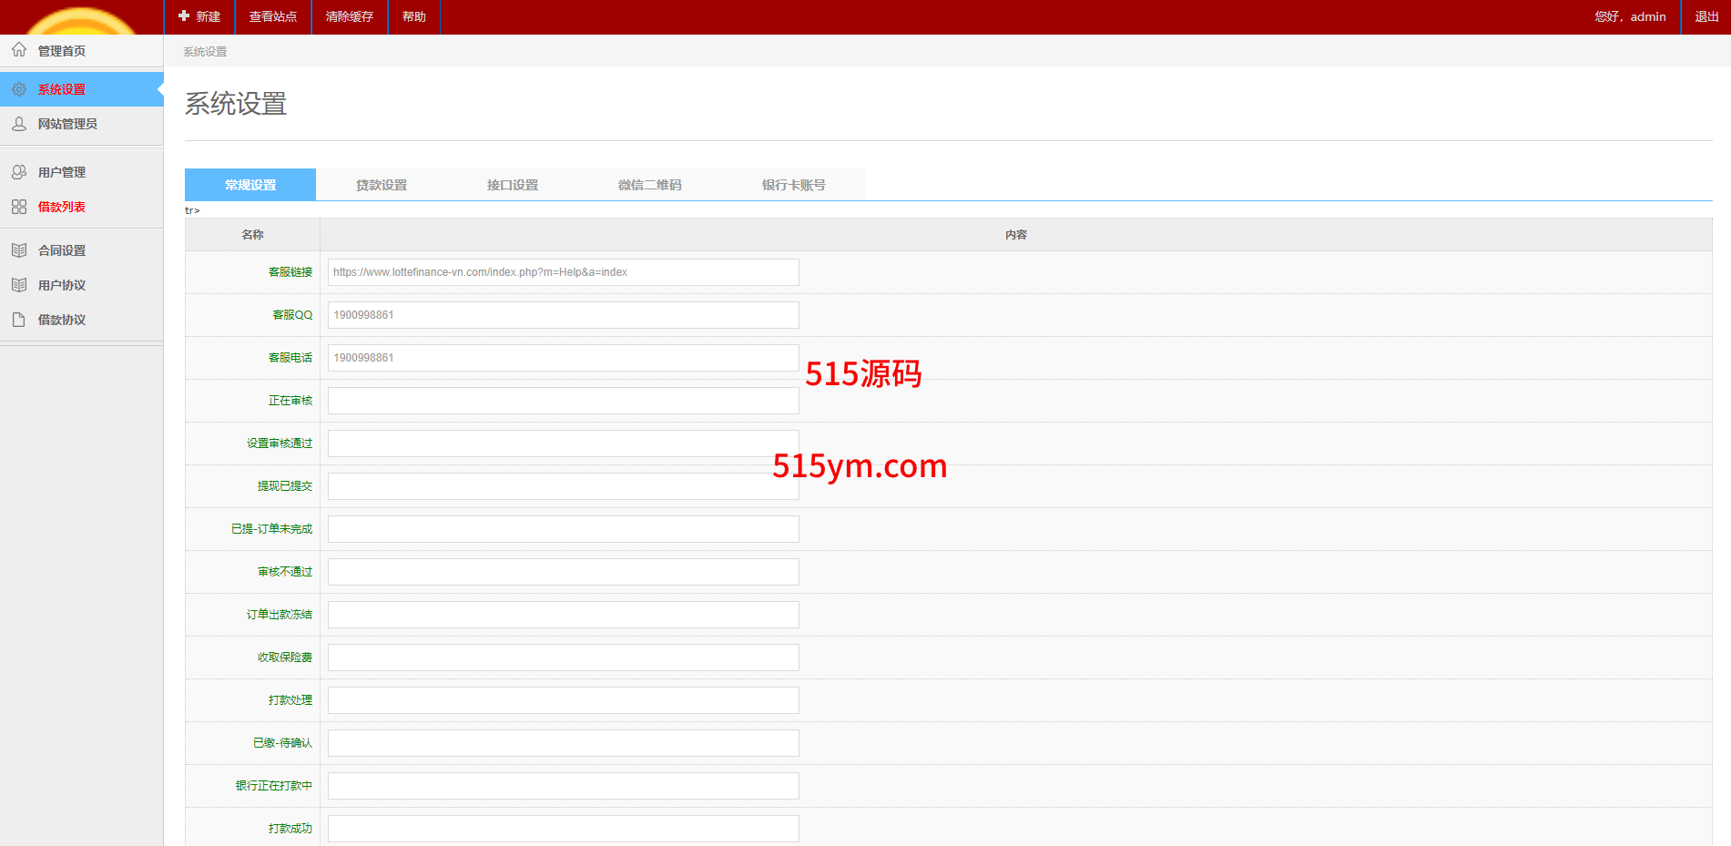
Task: Click the 客服链接 URL input field
Action: [563, 272]
